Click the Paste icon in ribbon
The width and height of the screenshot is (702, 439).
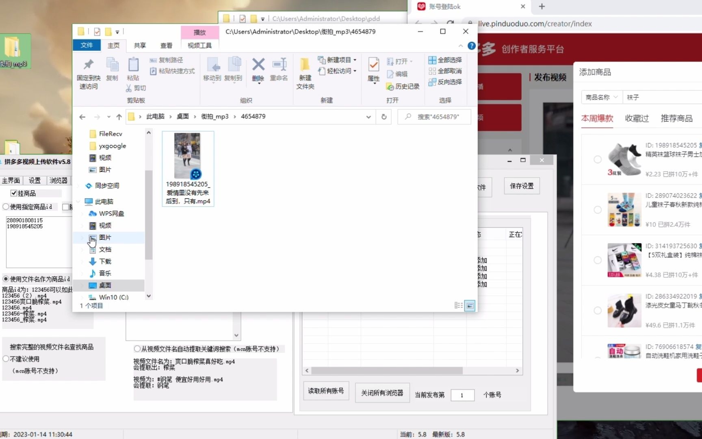coord(133,65)
